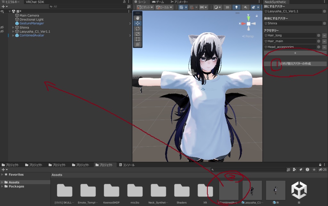Expand CombinedAvatar in the Hierarchy
The height and width of the screenshot is (206, 328).
coord(13,35)
